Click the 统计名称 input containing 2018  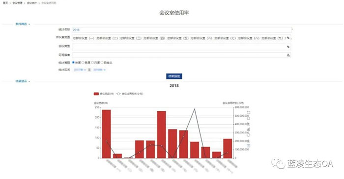[182, 30]
